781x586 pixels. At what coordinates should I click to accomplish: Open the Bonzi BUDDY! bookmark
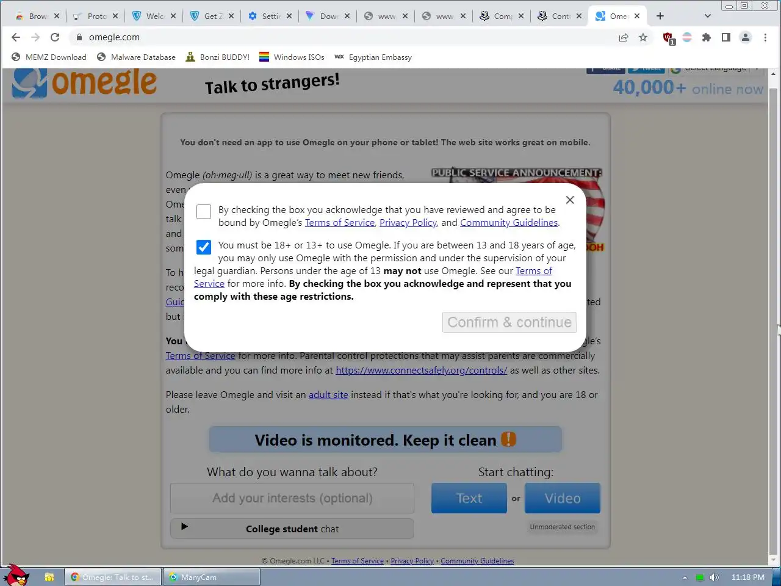(x=217, y=57)
